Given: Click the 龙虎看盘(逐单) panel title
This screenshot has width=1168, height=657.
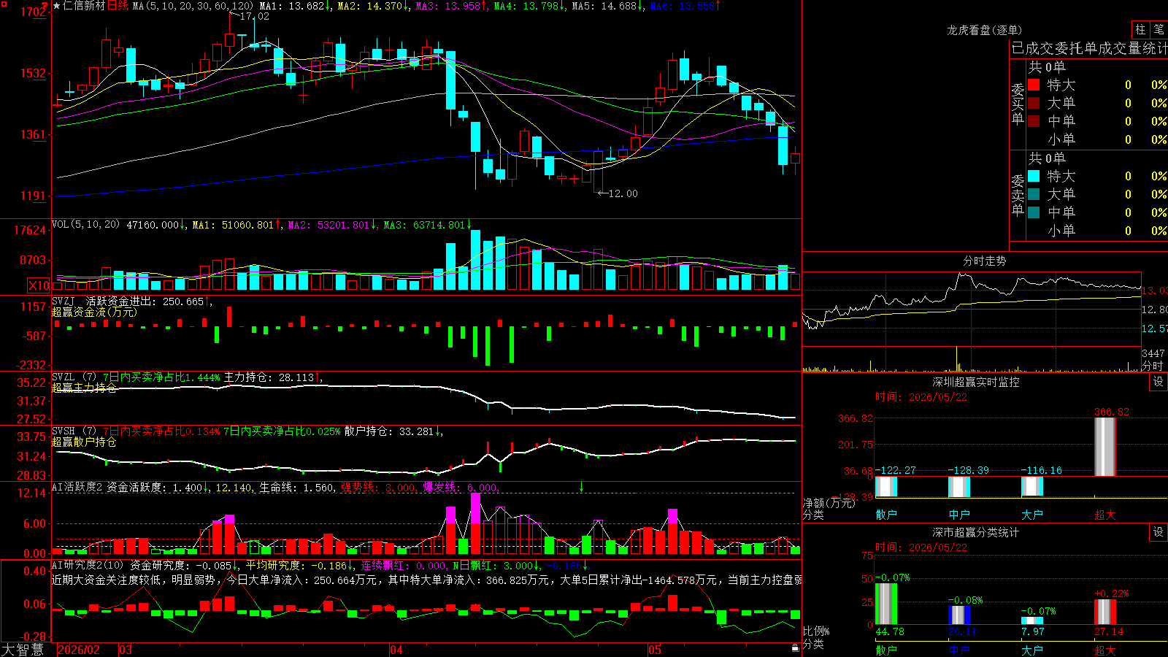Looking at the screenshot, I should point(984,30).
